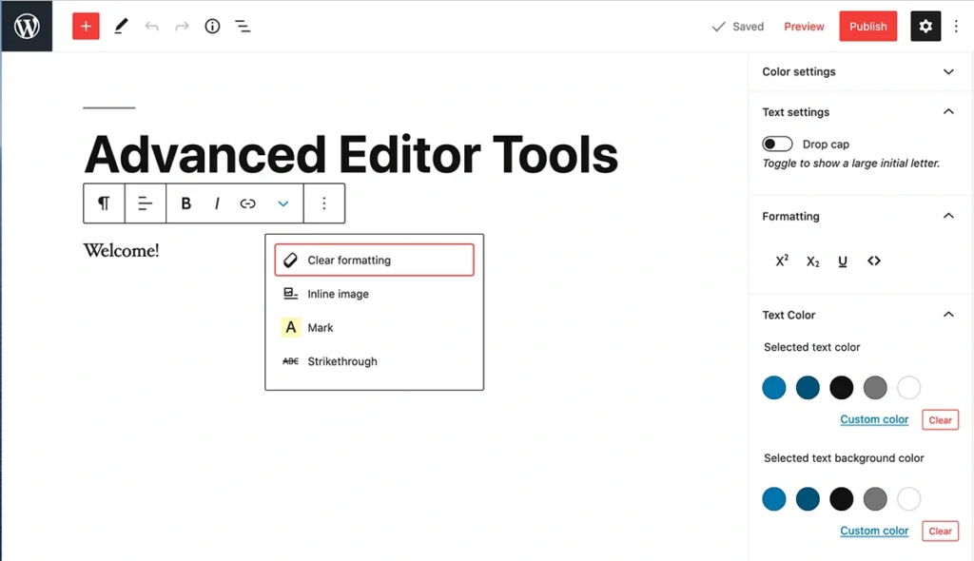Pick white text background color

908,499
